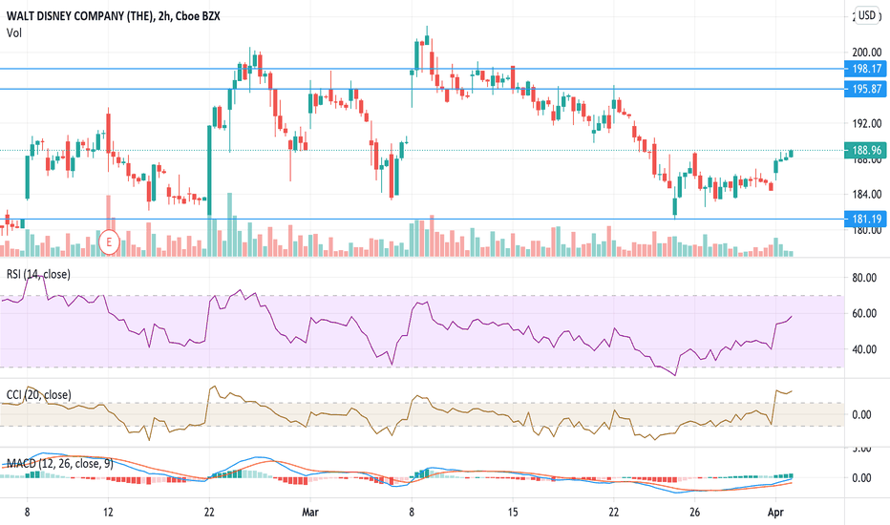890x525 pixels.
Task: Select the MACD (12, 26, close, 9) label
Action: (x=59, y=464)
